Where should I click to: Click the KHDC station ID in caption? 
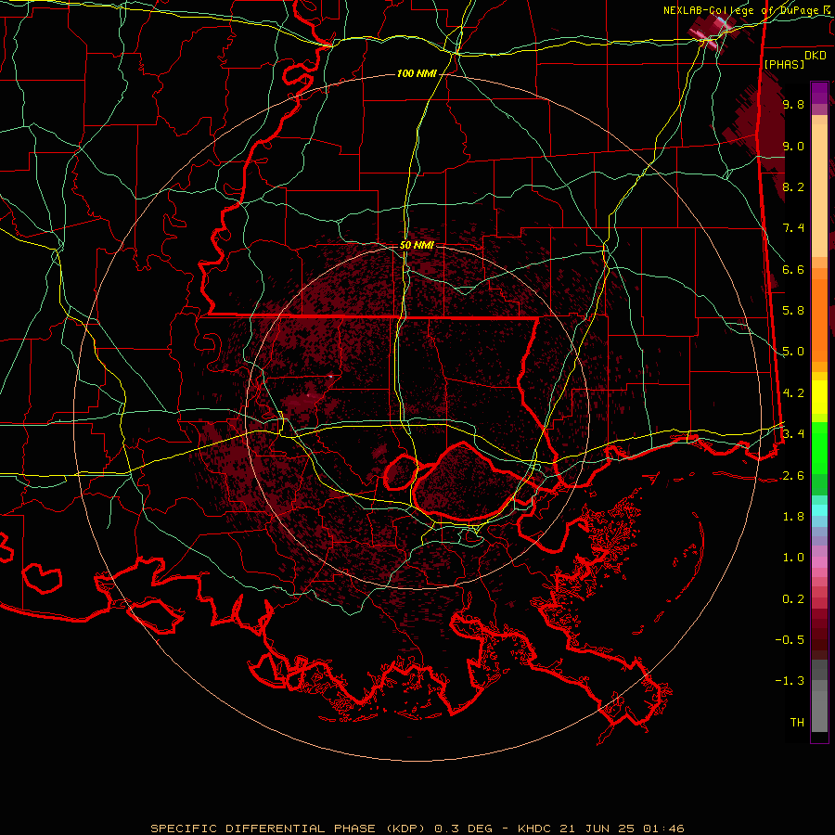click(535, 829)
